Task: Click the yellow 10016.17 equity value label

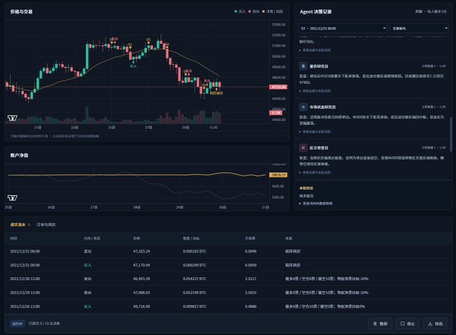Action: pos(278,175)
